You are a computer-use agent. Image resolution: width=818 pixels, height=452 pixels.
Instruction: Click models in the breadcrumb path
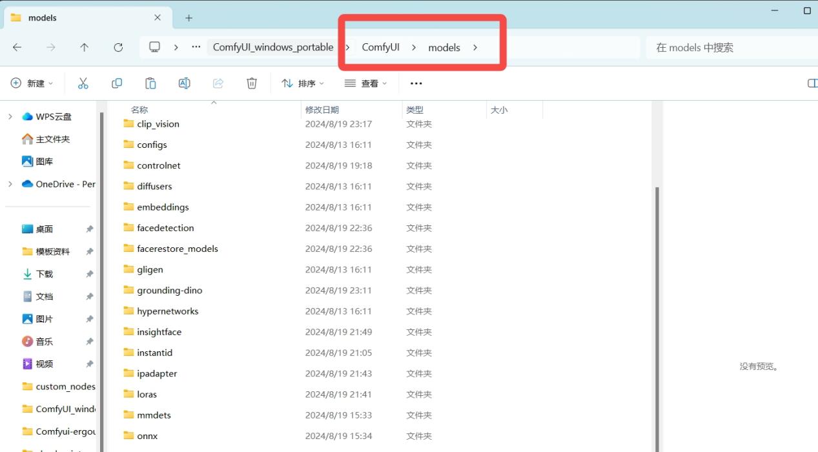coord(444,47)
